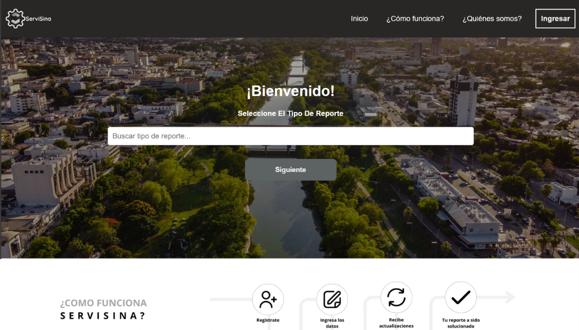Click the arrow ending the steps flow

coord(508,297)
